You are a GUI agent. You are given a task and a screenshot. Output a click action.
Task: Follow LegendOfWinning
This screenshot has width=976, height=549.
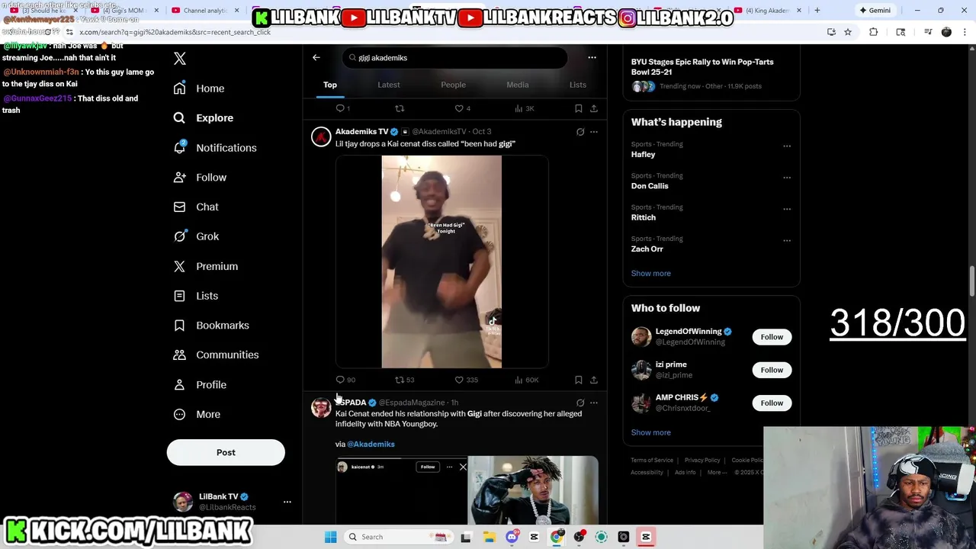point(772,337)
